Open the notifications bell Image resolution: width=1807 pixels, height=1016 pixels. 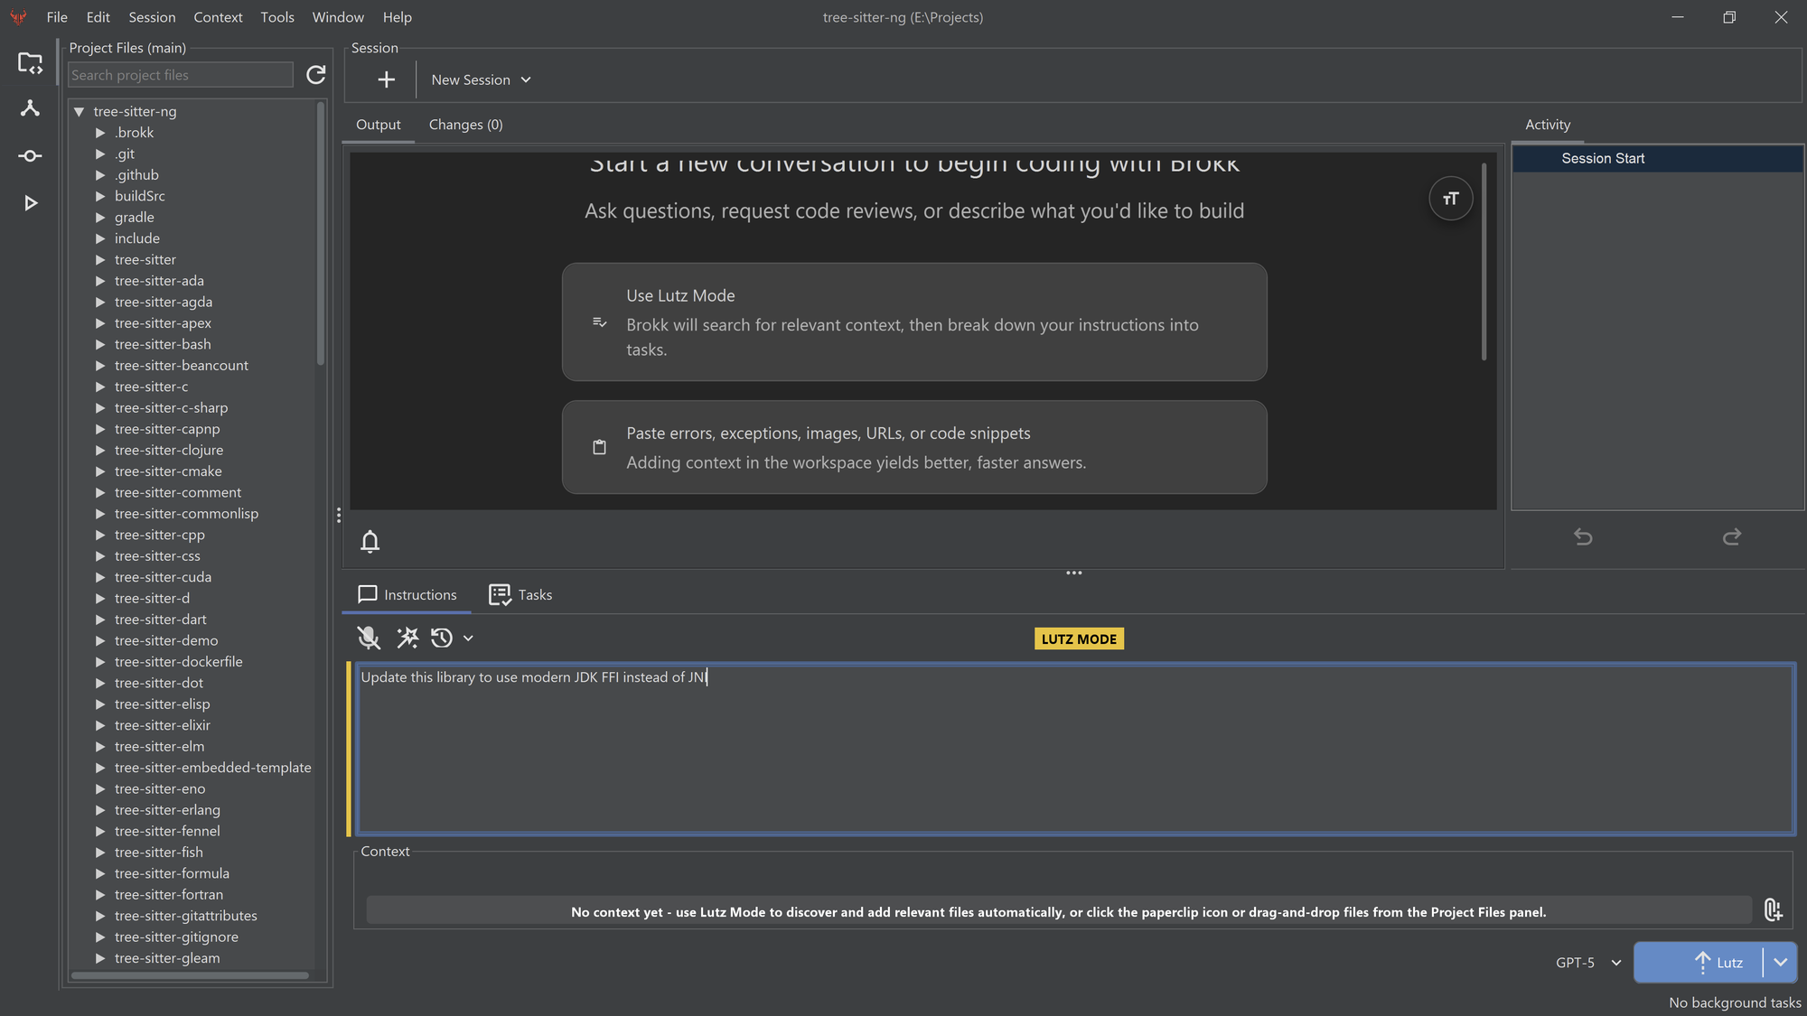tap(370, 541)
